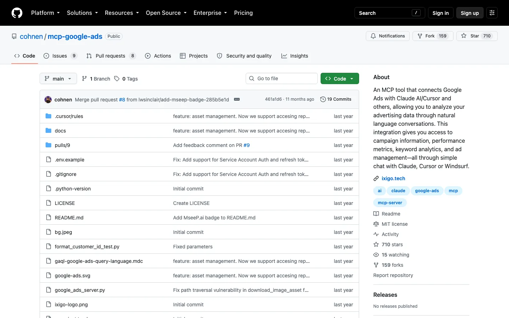Expand the Platform menu

click(x=45, y=13)
